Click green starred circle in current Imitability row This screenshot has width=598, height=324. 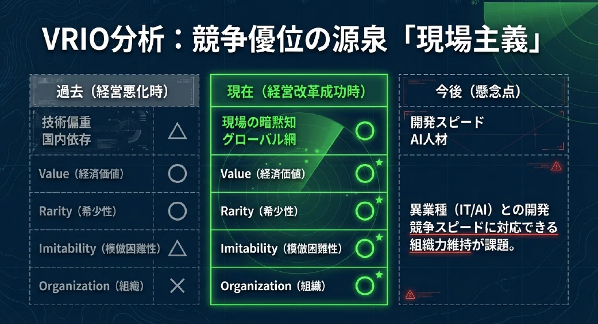click(365, 248)
